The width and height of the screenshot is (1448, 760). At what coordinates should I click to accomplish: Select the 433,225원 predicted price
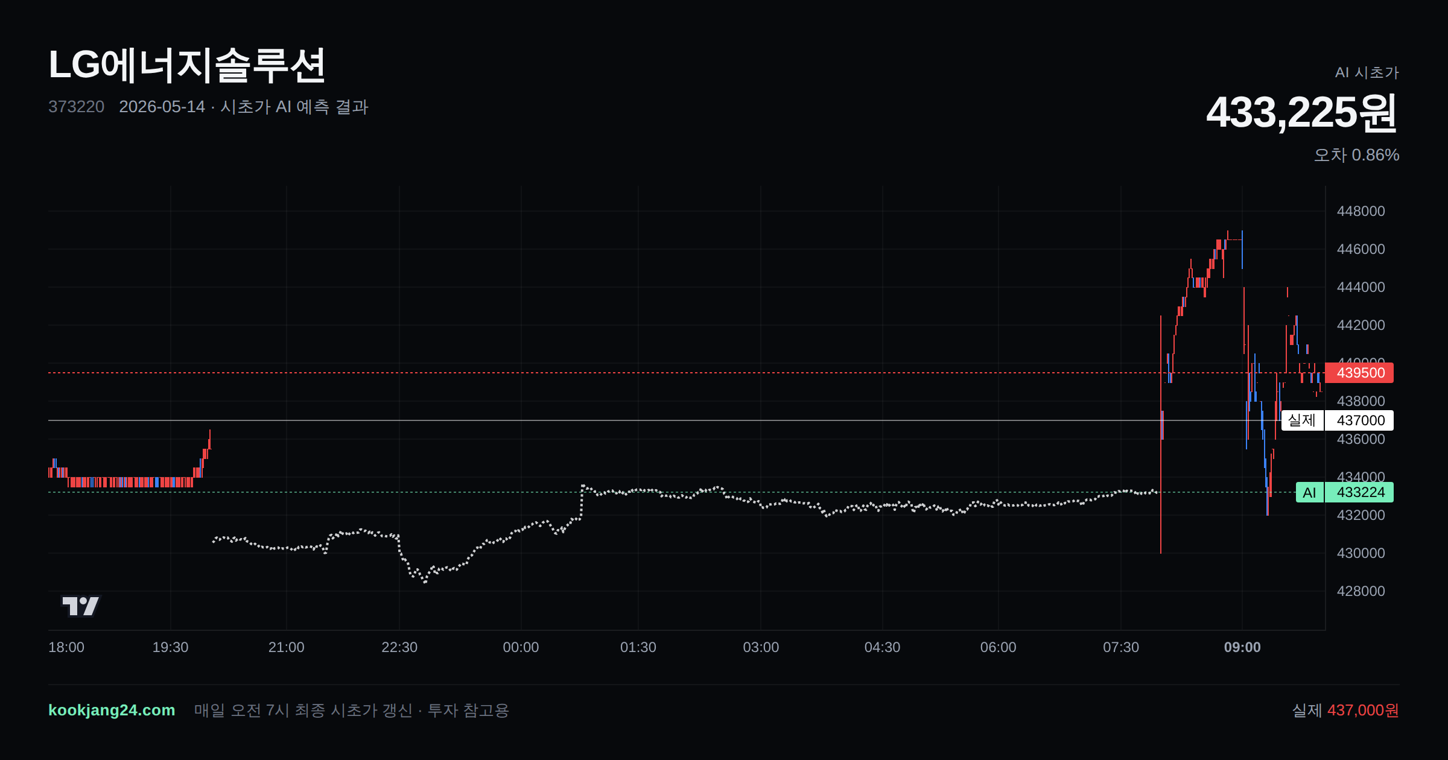[1302, 113]
